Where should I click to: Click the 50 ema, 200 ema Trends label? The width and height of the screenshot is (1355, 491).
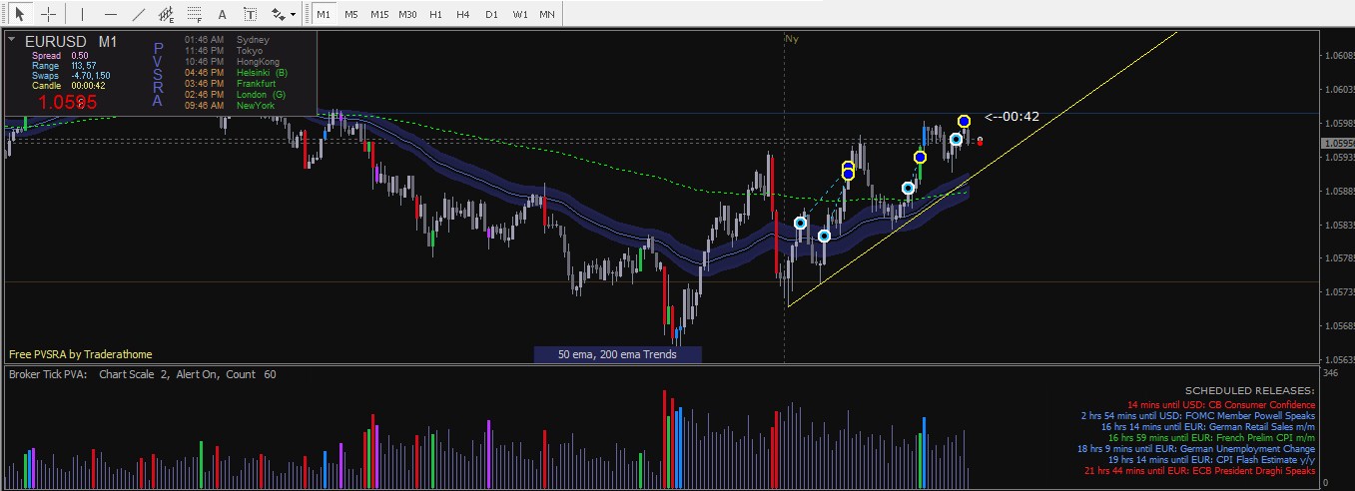[x=617, y=354]
